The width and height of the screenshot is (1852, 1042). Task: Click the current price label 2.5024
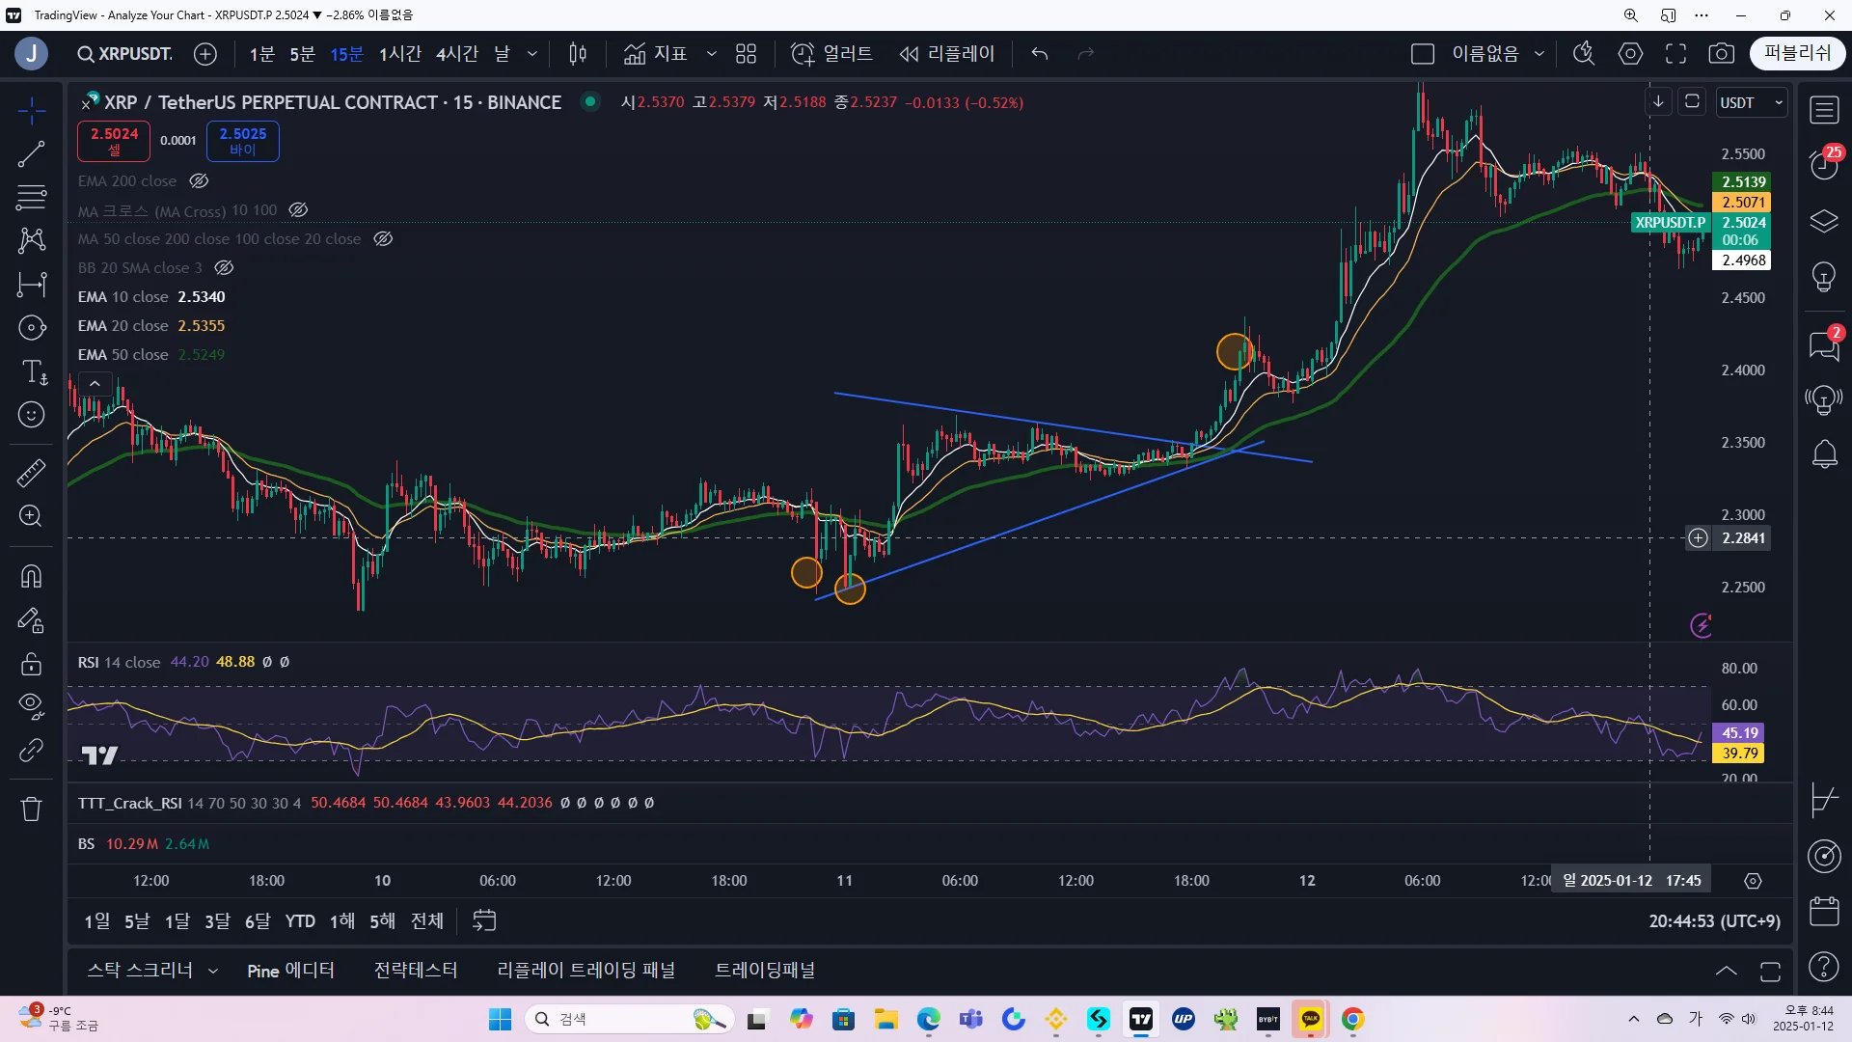(1744, 223)
